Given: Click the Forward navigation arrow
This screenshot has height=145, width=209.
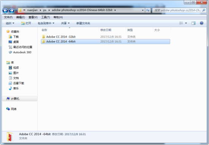Looking at the screenshot, I should coord(12,11).
